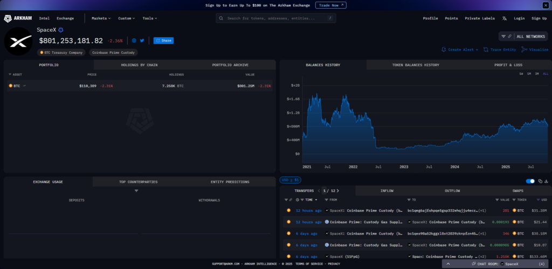Switch to Entity Predictions tab

pyautogui.click(x=230, y=182)
